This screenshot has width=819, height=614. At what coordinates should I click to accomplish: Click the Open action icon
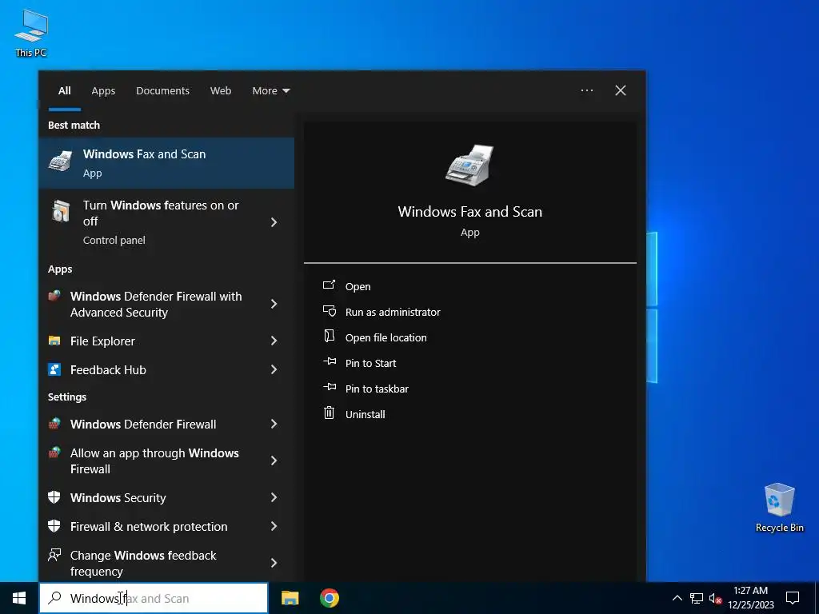329,285
